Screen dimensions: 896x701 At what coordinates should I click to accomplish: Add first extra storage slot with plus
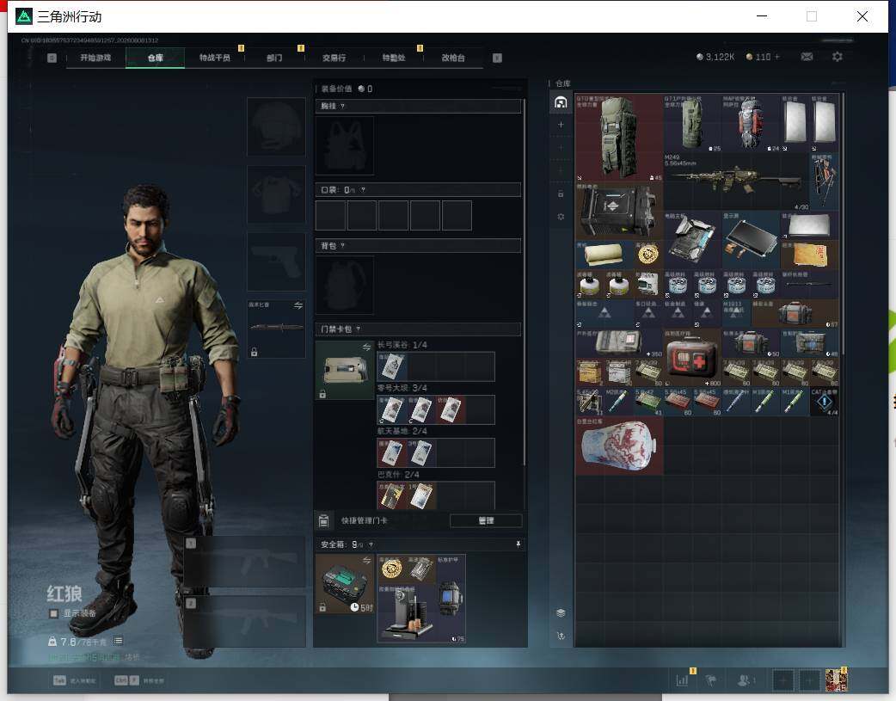tap(561, 124)
